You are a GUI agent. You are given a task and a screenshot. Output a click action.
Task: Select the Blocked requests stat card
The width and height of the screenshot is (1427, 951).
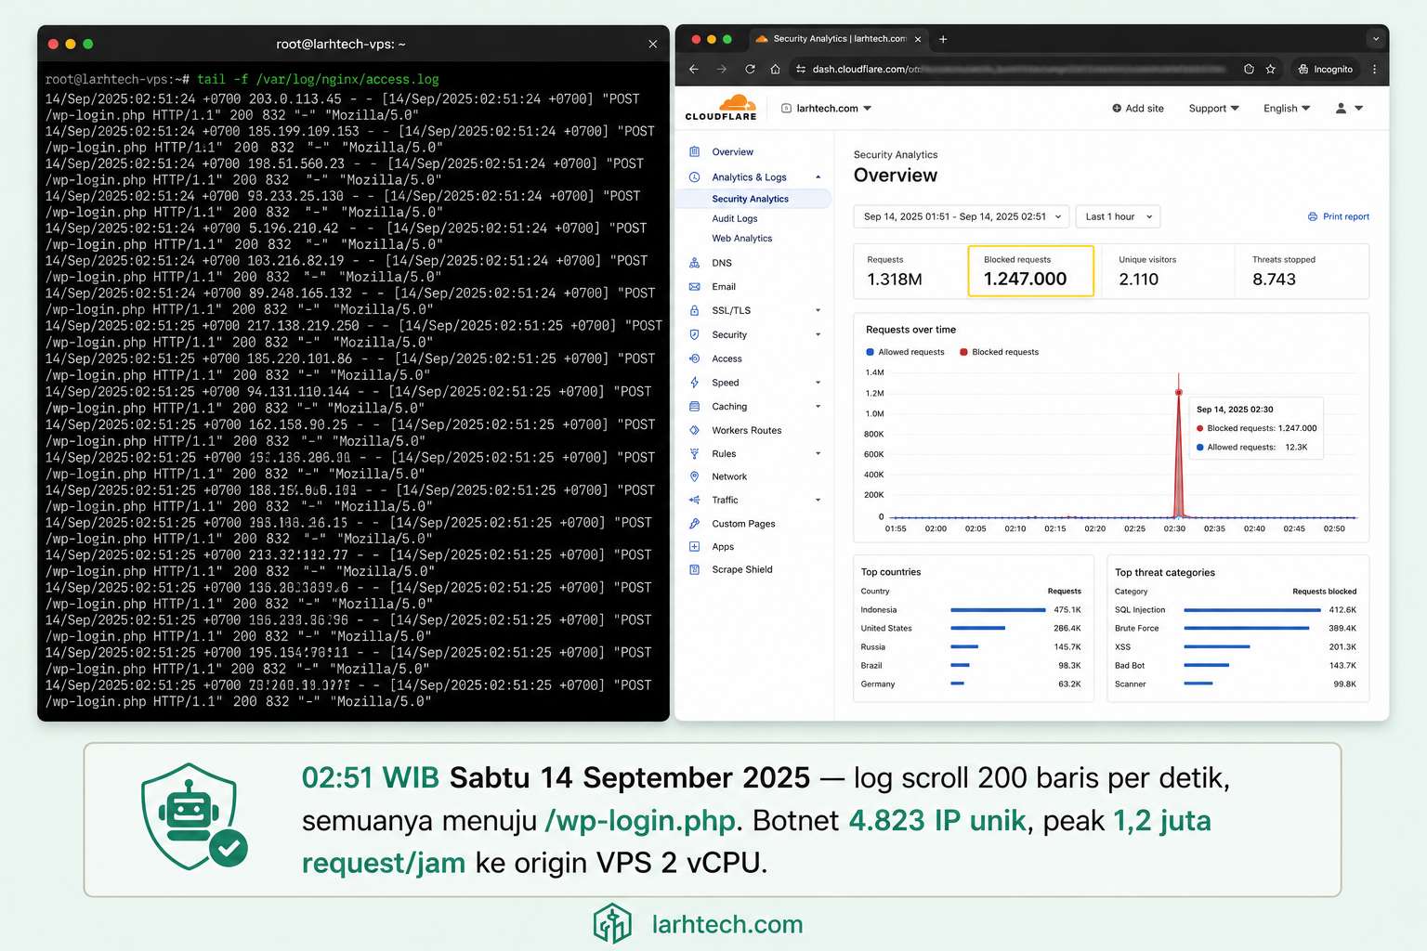click(x=1031, y=271)
